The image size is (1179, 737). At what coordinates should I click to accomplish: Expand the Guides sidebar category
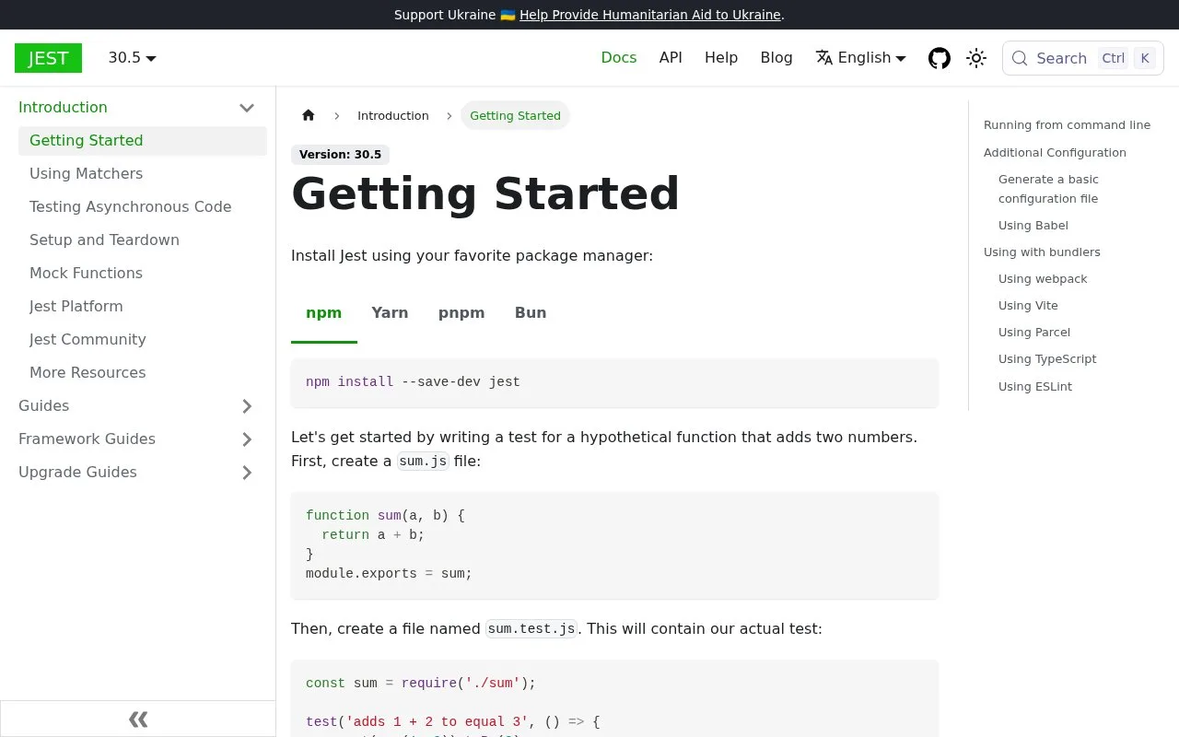tap(247, 406)
